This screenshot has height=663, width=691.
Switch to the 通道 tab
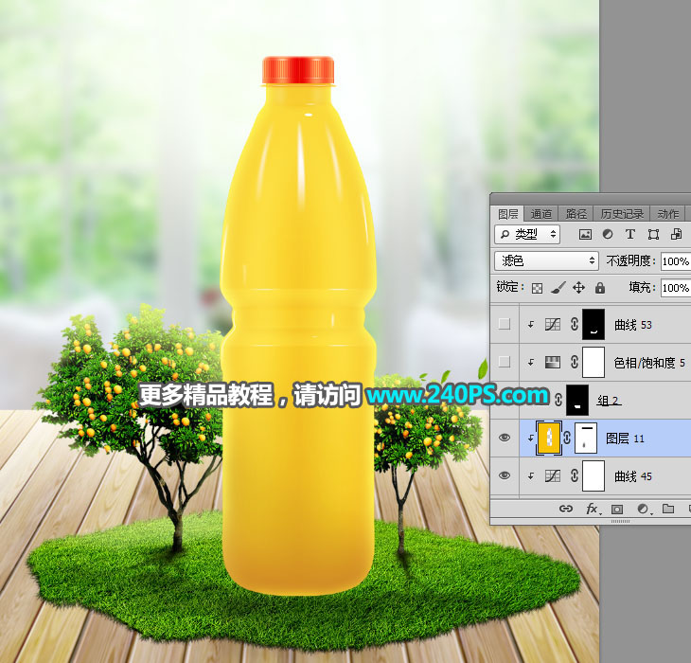click(x=541, y=214)
